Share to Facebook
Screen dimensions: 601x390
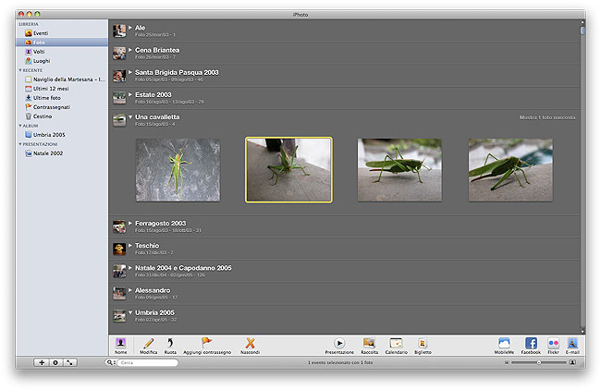[x=531, y=346]
